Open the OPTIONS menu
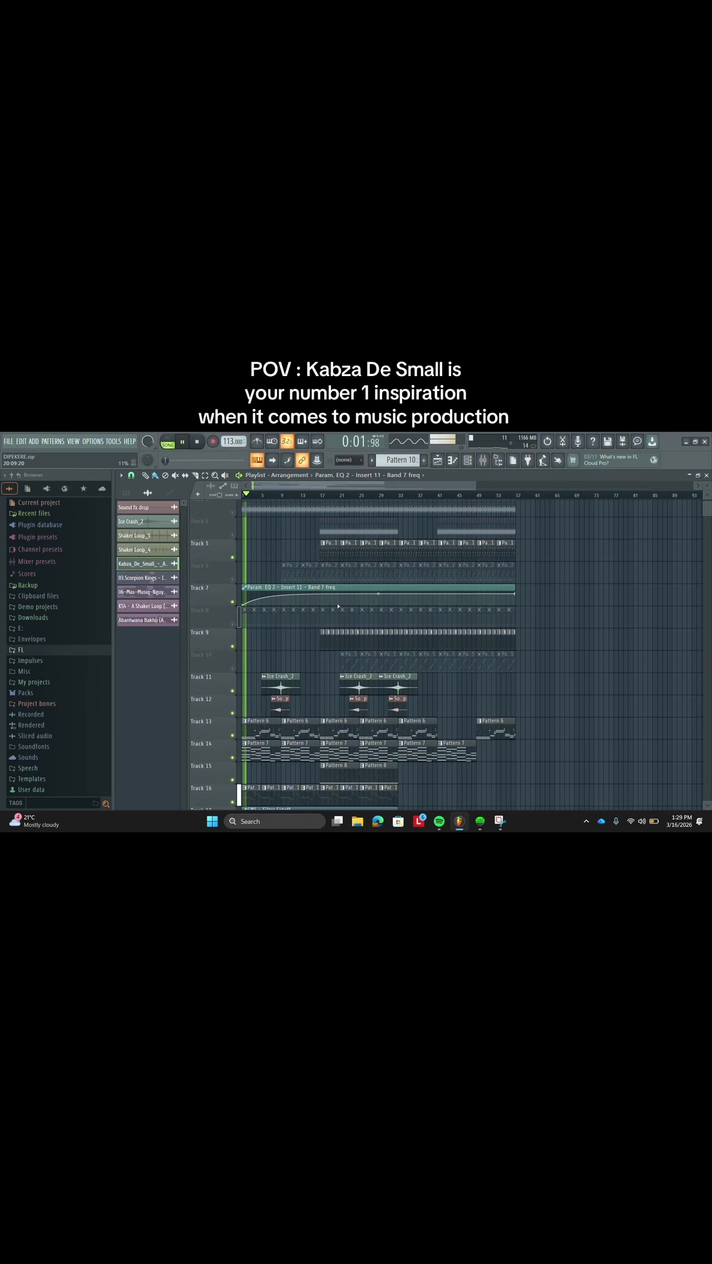This screenshot has width=712, height=1264. [x=93, y=442]
